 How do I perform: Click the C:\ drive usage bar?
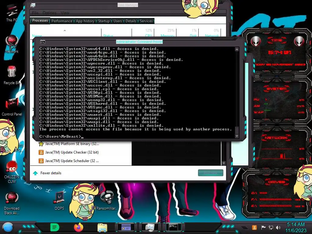[263, 193]
